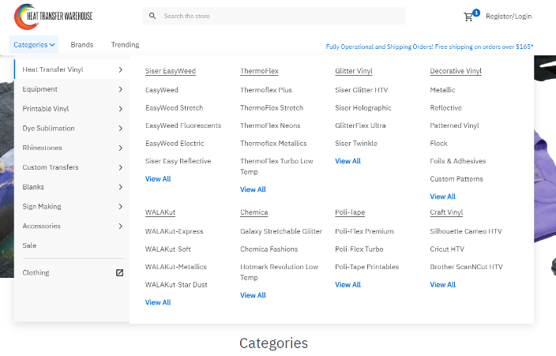Open Poli-Tape heading link
This screenshot has width=556, height=356.
point(350,212)
